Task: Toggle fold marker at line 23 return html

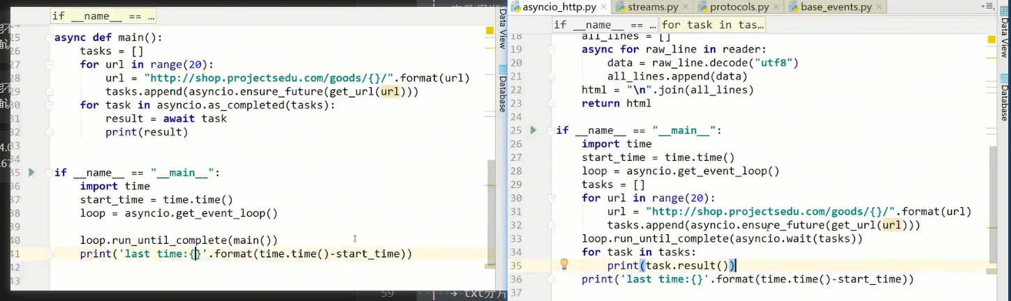Action: (x=551, y=103)
